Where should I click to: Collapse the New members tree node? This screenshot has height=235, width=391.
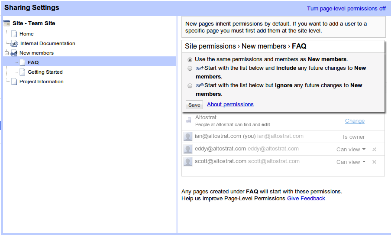click(x=6, y=53)
